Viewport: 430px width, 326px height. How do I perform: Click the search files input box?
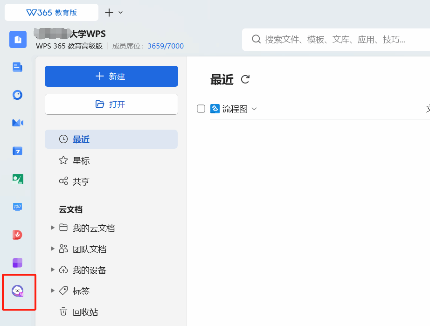coord(335,40)
